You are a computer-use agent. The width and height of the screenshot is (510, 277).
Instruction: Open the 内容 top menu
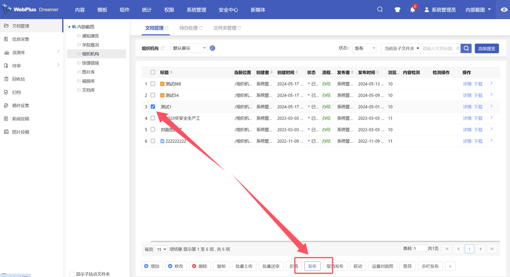coord(80,10)
